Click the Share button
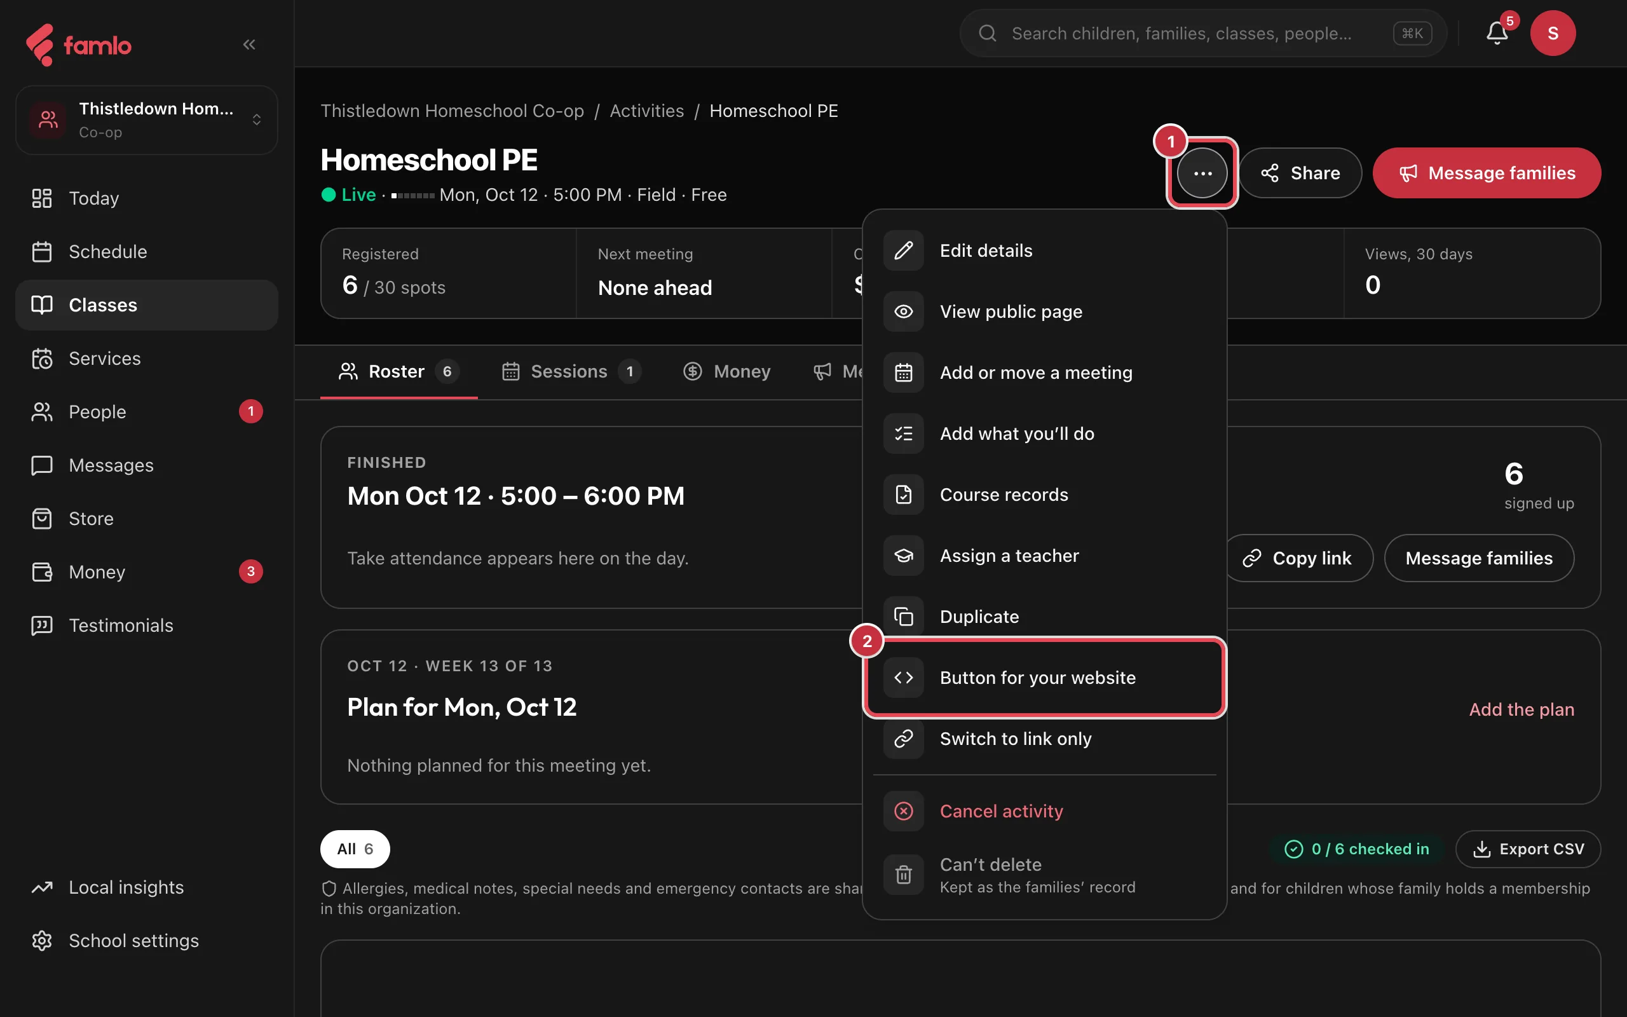Image resolution: width=1627 pixels, height=1017 pixels. pyautogui.click(x=1300, y=173)
